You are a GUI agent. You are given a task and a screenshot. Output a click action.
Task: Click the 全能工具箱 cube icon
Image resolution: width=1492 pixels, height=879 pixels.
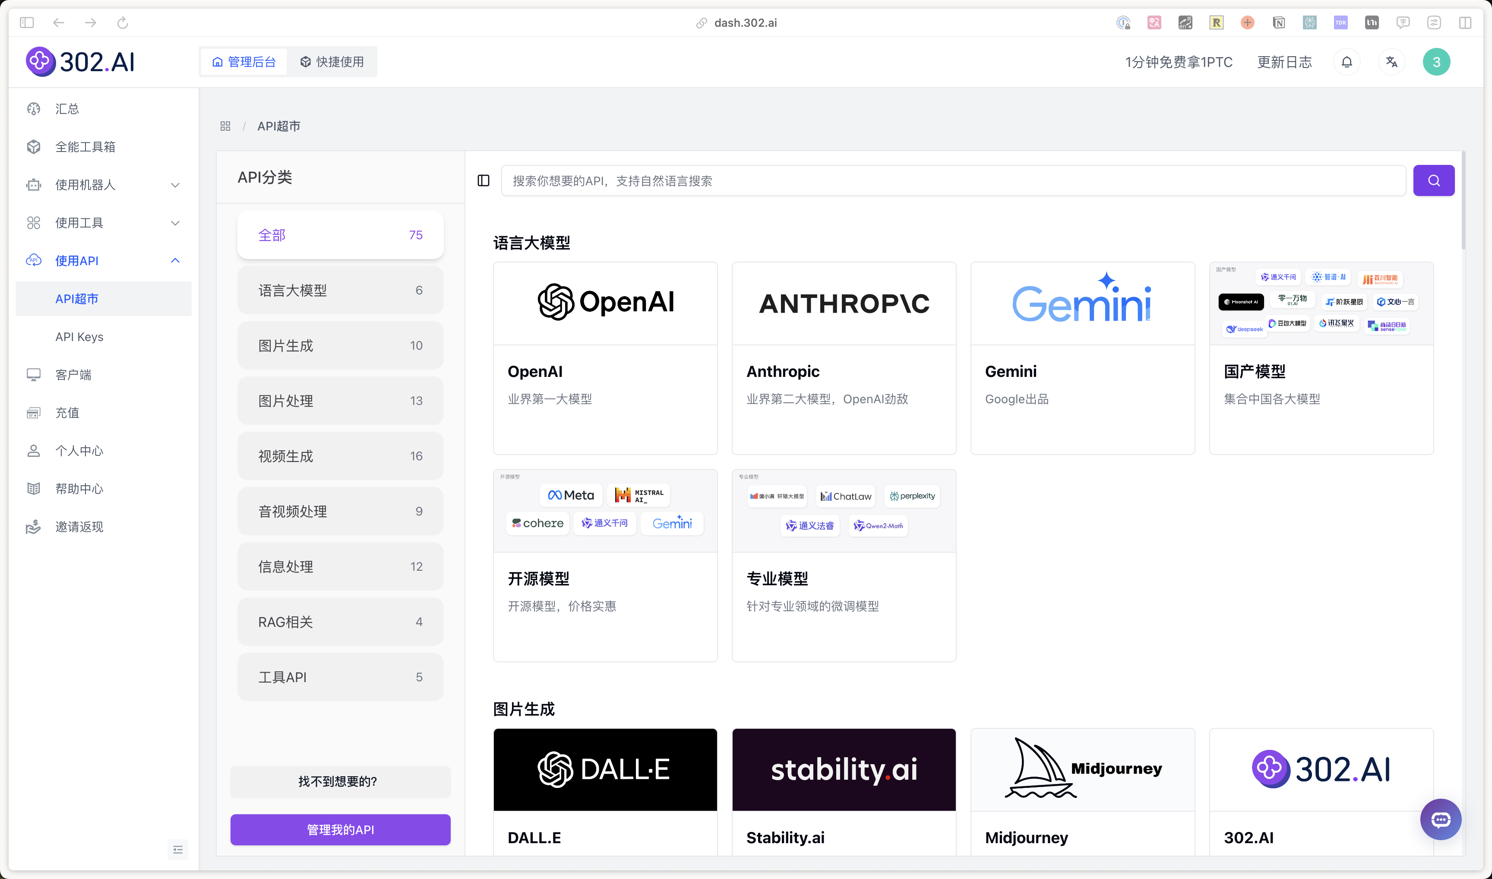34,147
